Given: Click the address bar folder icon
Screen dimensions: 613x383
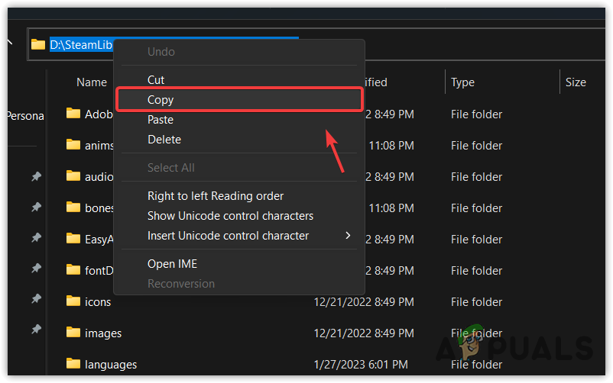Looking at the screenshot, I should [38, 45].
